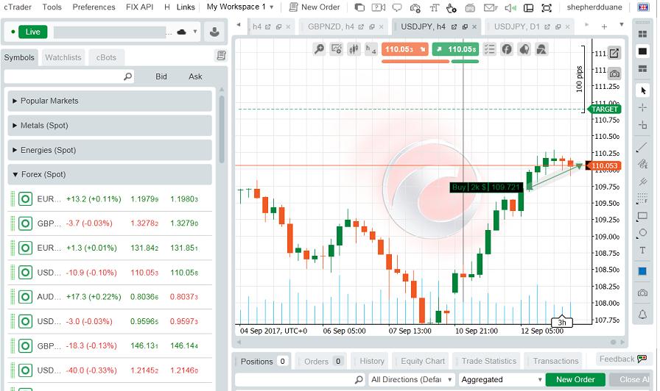This screenshot has height=391, width=660.
Task: Click the deposit icon beside the account selector
Action: pos(214,32)
